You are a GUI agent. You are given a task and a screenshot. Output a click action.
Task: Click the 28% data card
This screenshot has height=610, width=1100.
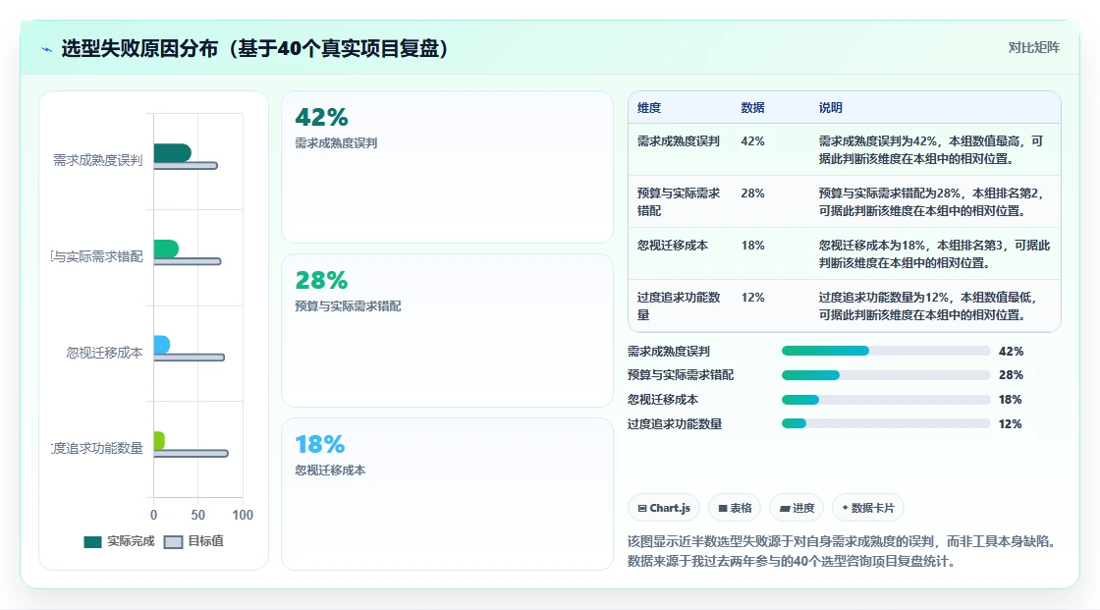[x=448, y=331]
